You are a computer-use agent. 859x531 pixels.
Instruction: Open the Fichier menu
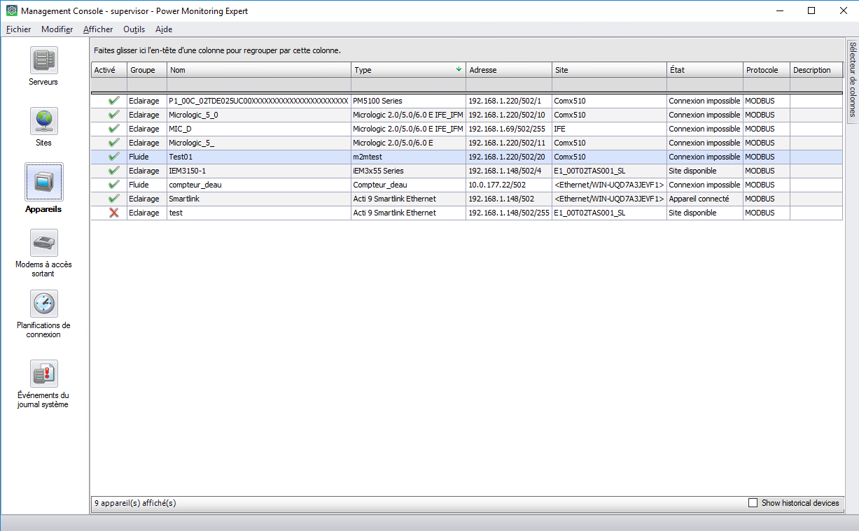click(x=18, y=29)
